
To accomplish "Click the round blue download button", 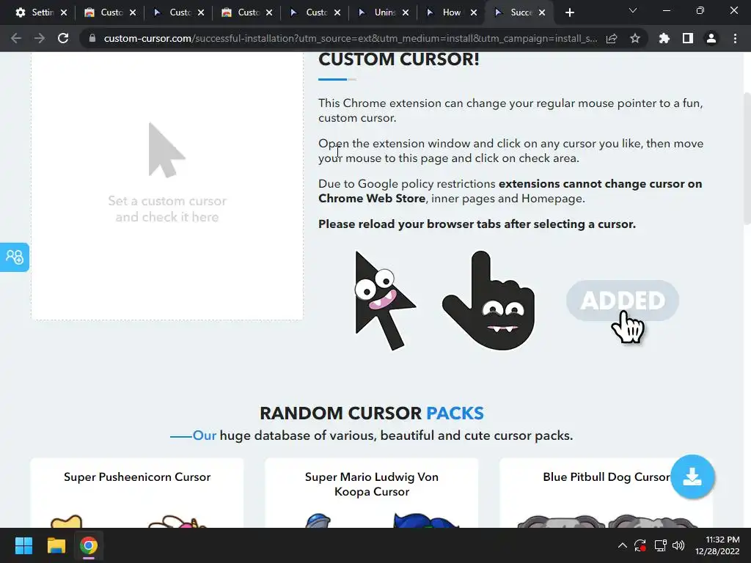I will tap(692, 476).
